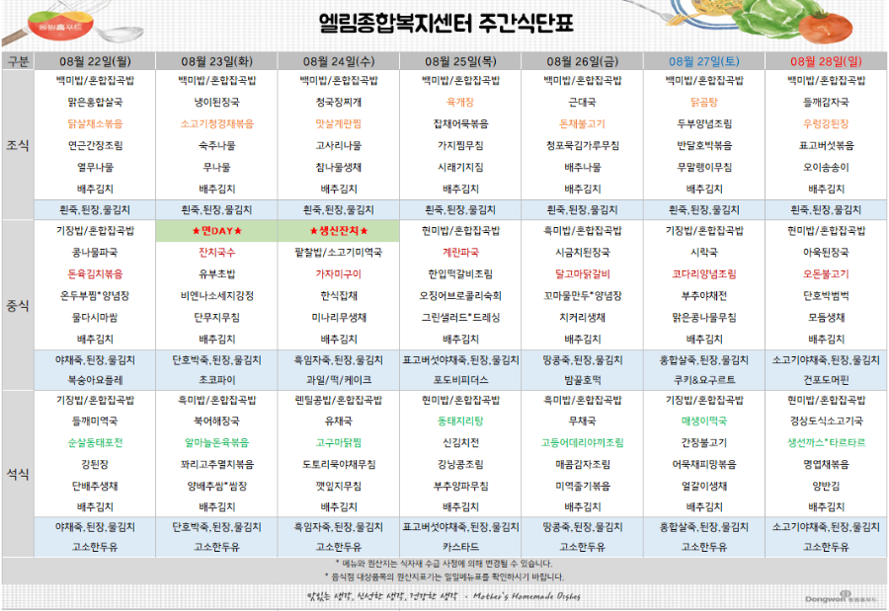
Task: Select the 08월 26일(금) column header
Action: pyautogui.click(x=582, y=61)
